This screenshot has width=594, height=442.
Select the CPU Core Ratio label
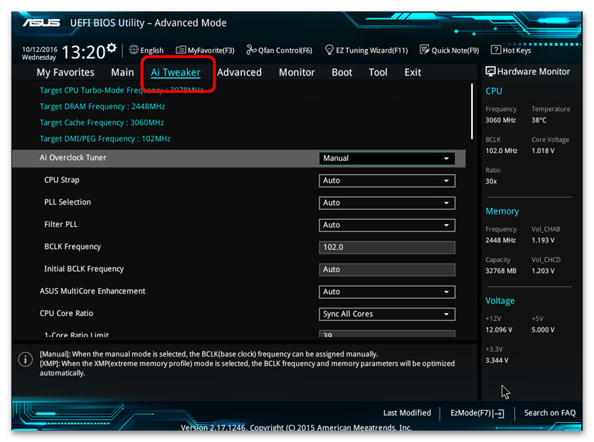pyautogui.click(x=66, y=313)
